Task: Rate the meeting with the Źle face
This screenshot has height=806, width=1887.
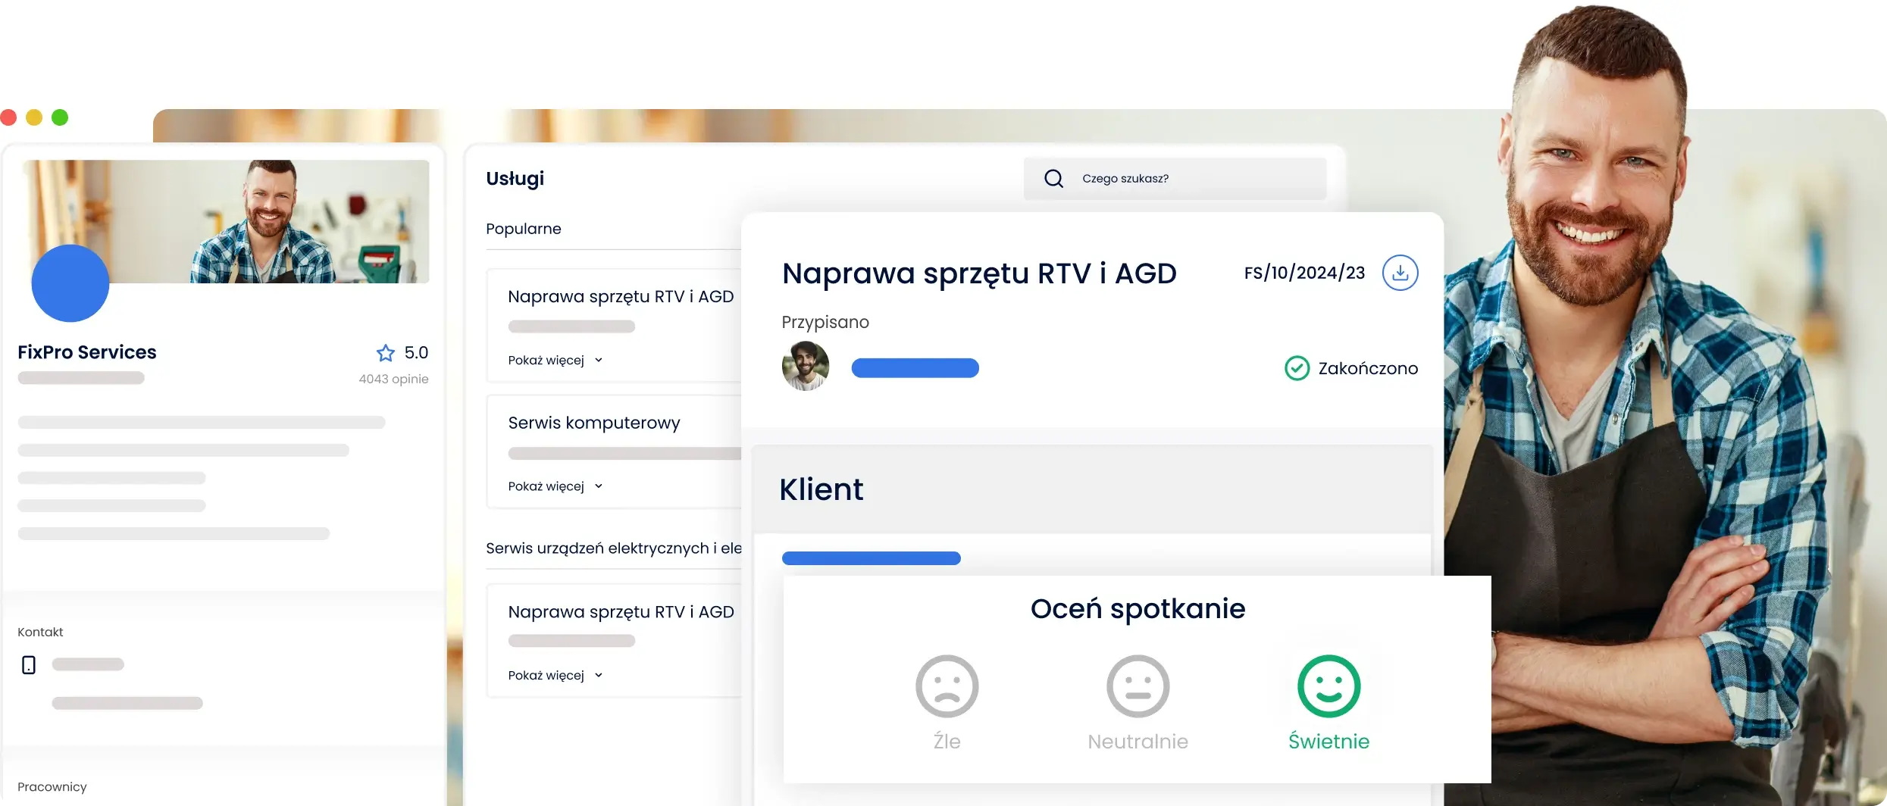Action: [x=947, y=686]
